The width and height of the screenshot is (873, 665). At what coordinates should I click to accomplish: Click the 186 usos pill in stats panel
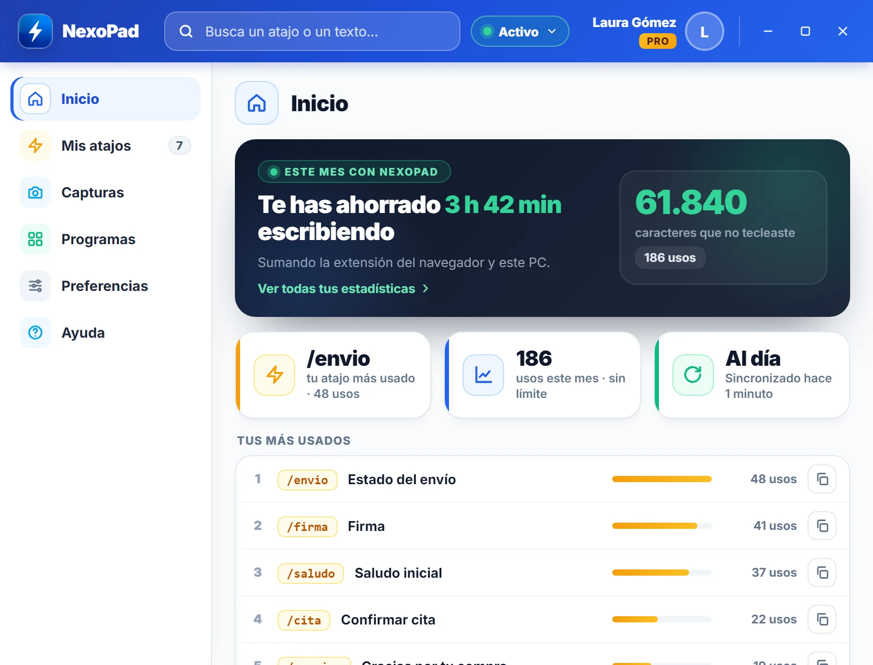tap(670, 258)
